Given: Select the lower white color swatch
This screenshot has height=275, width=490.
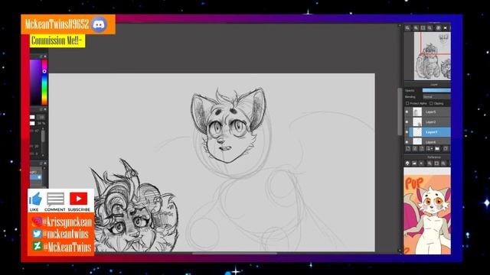Looking at the screenshot, I should [32, 123].
